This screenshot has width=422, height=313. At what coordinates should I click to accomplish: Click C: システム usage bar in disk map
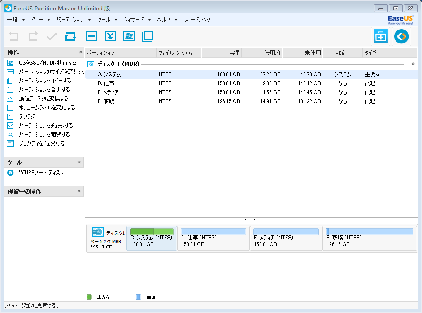pyautogui.click(x=152, y=231)
